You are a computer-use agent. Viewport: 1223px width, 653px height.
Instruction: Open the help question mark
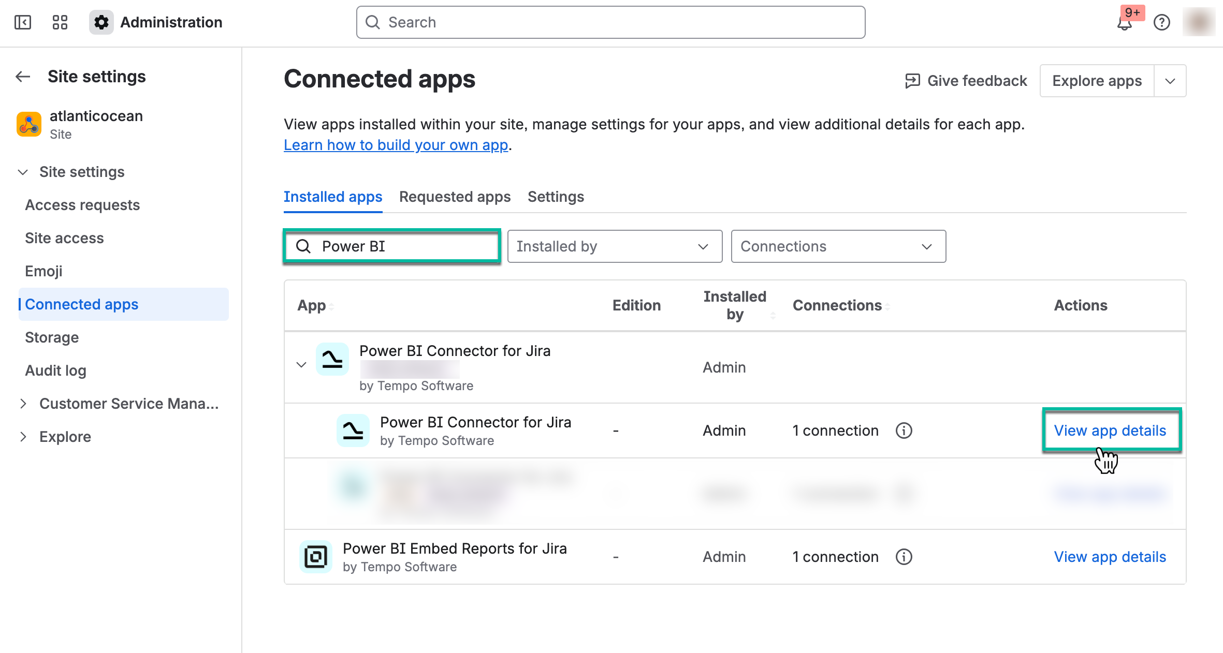[1162, 22]
